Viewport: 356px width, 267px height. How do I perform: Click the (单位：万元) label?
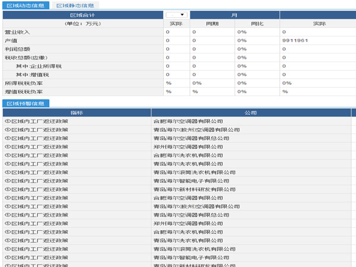pos(82,24)
